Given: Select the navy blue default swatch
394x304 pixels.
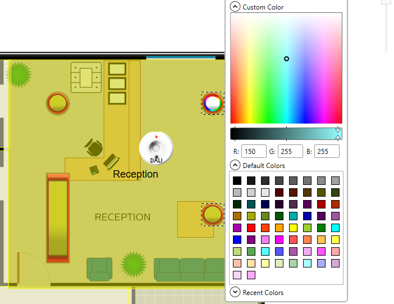Looking at the screenshot, I should pyautogui.click(x=265, y=204).
